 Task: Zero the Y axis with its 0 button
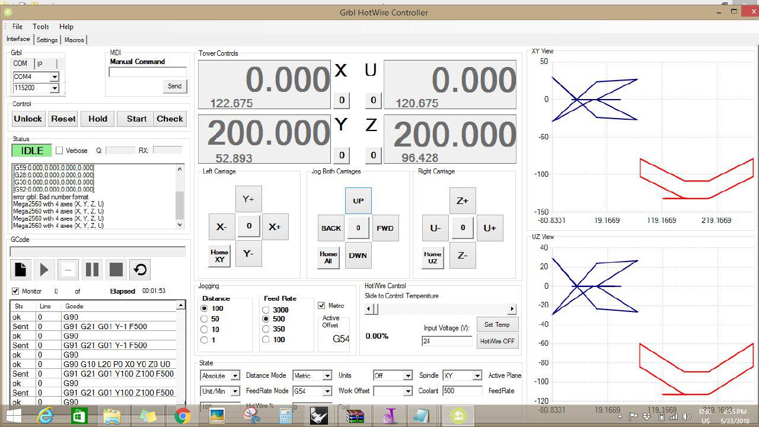click(342, 155)
